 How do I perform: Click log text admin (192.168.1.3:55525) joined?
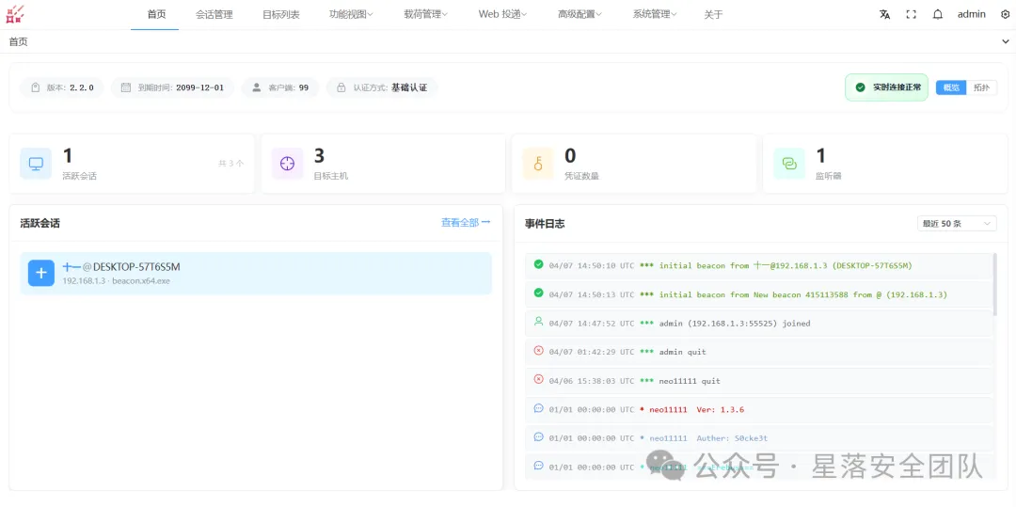click(735, 324)
